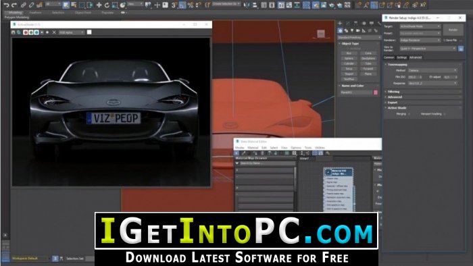
Task: Open the Create tab plus icon in Command Panel
Action: [340, 23]
